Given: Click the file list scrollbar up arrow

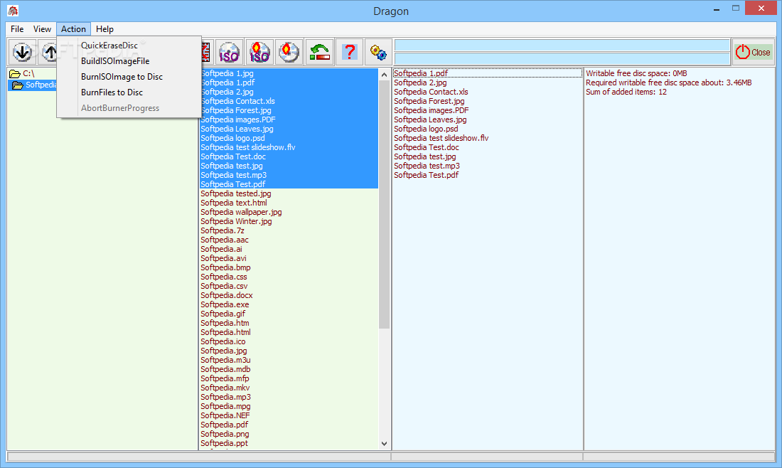Looking at the screenshot, I should point(384,75).
